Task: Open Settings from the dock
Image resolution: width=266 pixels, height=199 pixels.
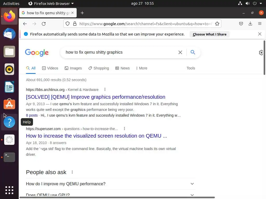Action: pos(9,140)
